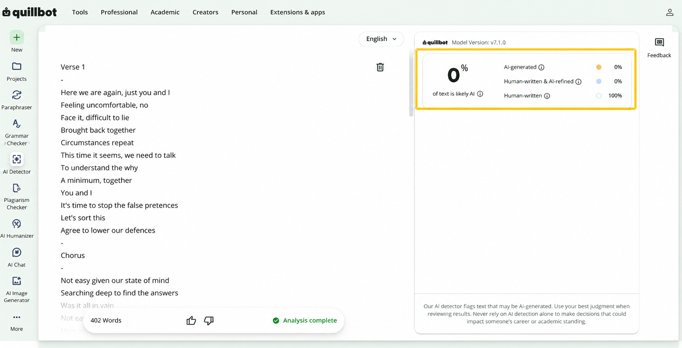Screen dimensions: 682x348
Task: Open the Professional menu
Action: (x=119, y=12)
